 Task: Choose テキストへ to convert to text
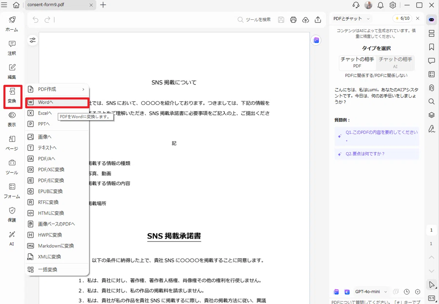pos(57,148)
